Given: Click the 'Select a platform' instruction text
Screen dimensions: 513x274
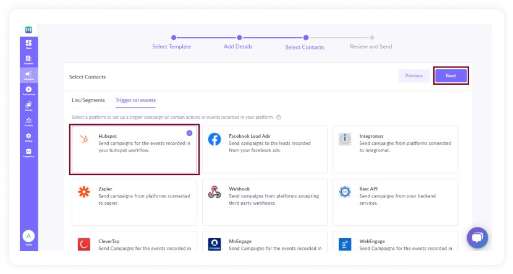Looking at the screenshot, I should 172,117.
